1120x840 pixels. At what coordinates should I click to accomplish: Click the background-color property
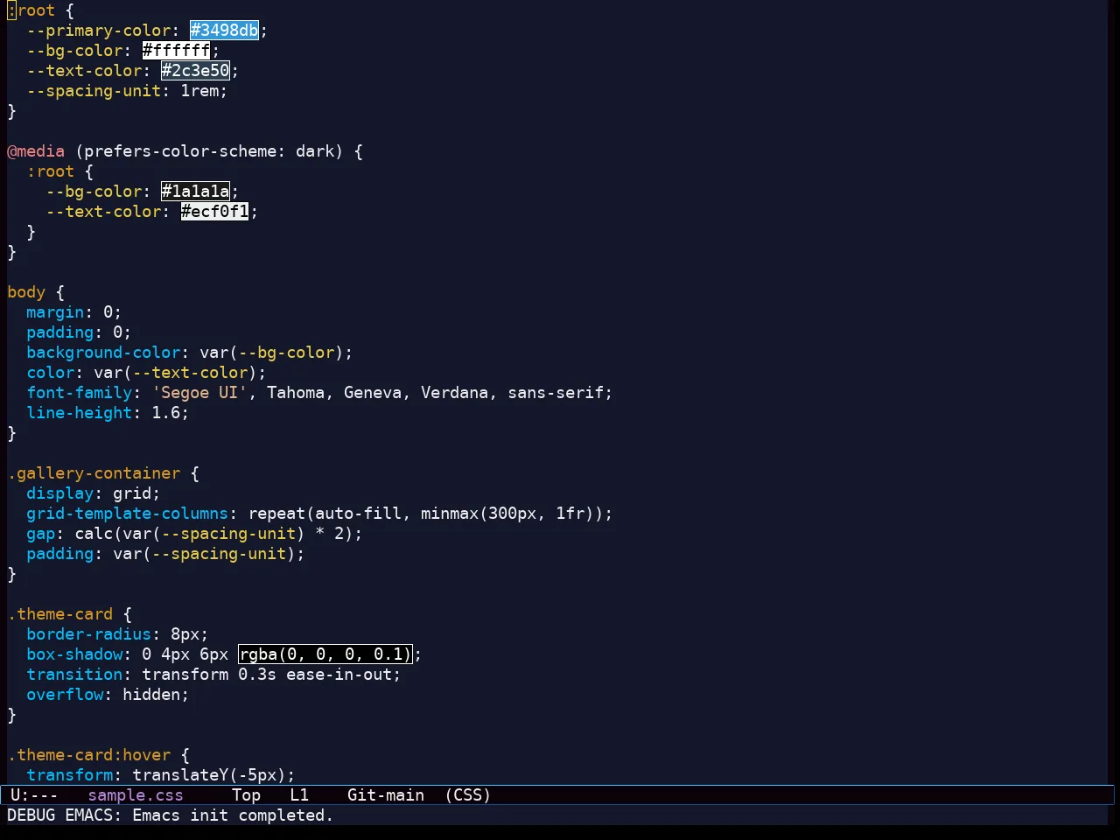click(103, 353)
